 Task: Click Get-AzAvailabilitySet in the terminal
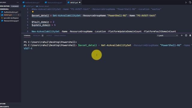coord(116,45)
